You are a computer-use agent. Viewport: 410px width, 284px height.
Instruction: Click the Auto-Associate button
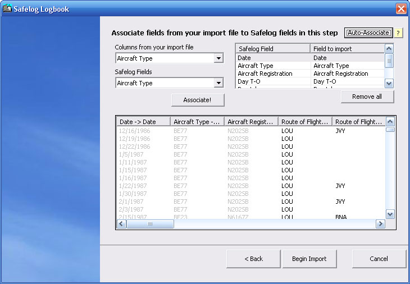368,33
